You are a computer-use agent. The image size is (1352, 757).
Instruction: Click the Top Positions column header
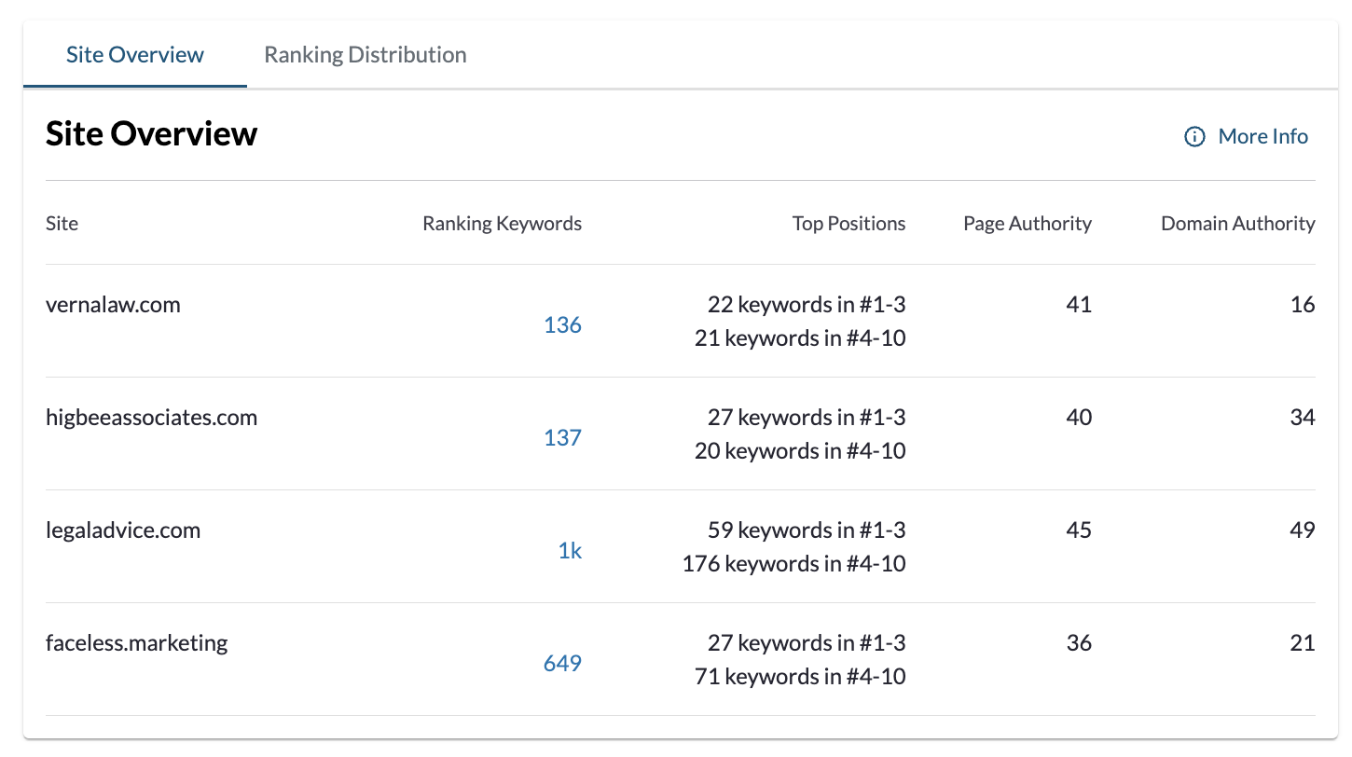848,224
